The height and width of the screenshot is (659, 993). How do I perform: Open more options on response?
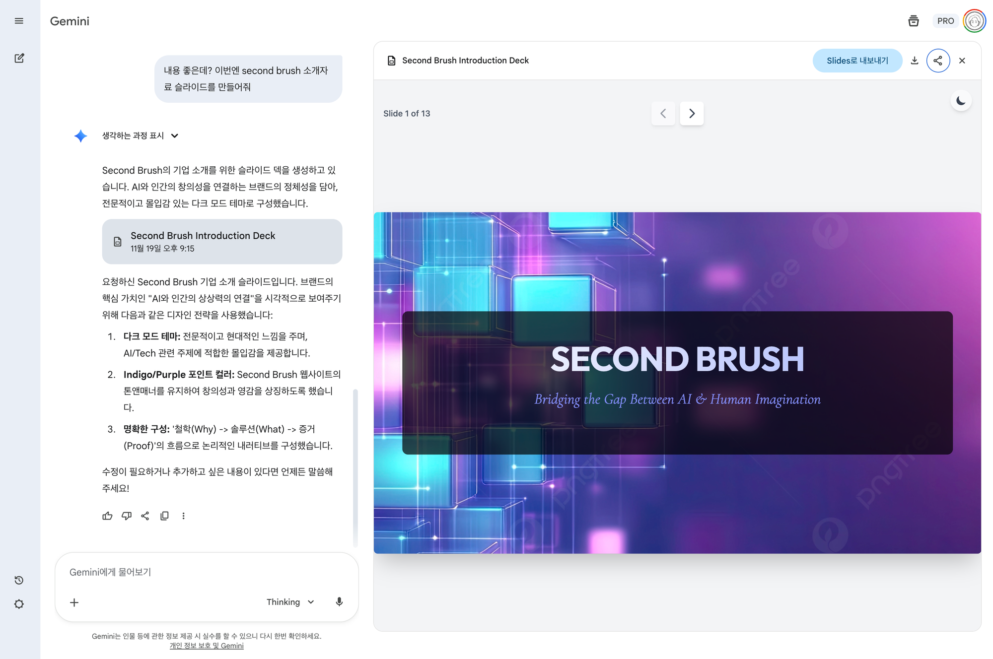(x=183, y=516)
